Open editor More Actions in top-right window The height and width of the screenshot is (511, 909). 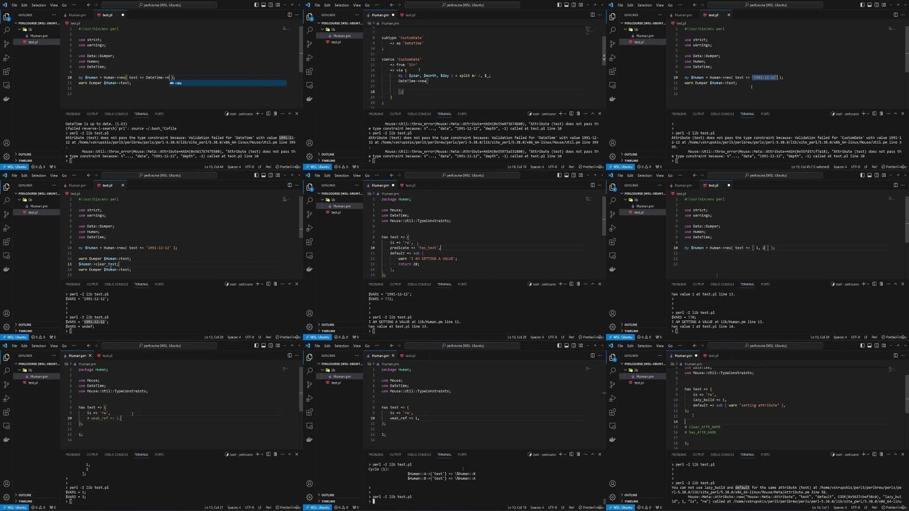pyautogui.click(x=903, y=15)
